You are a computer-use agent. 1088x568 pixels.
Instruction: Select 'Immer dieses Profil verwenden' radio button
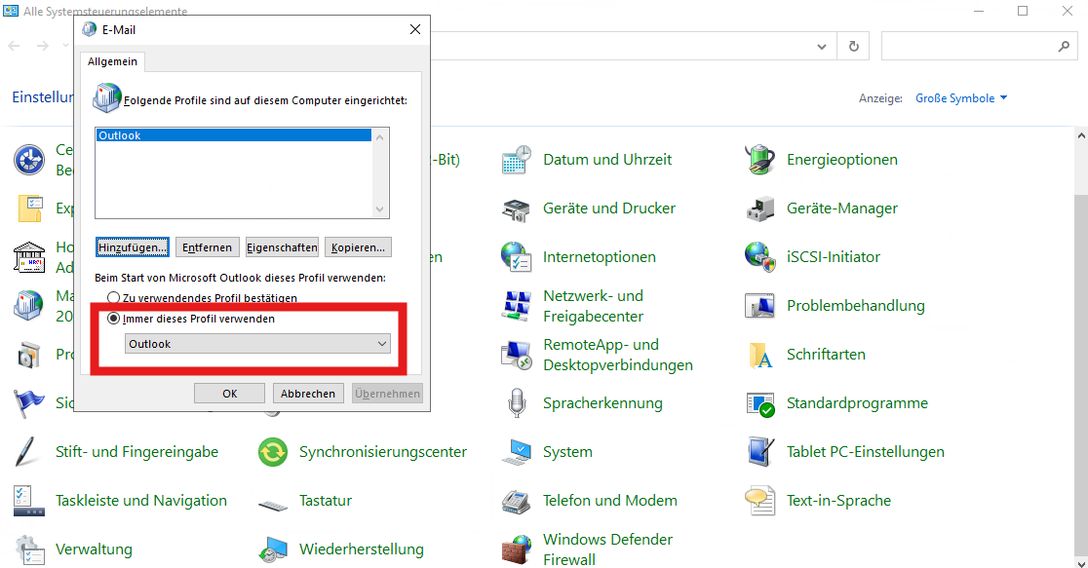pyautogui.click(x=114, y=319)
